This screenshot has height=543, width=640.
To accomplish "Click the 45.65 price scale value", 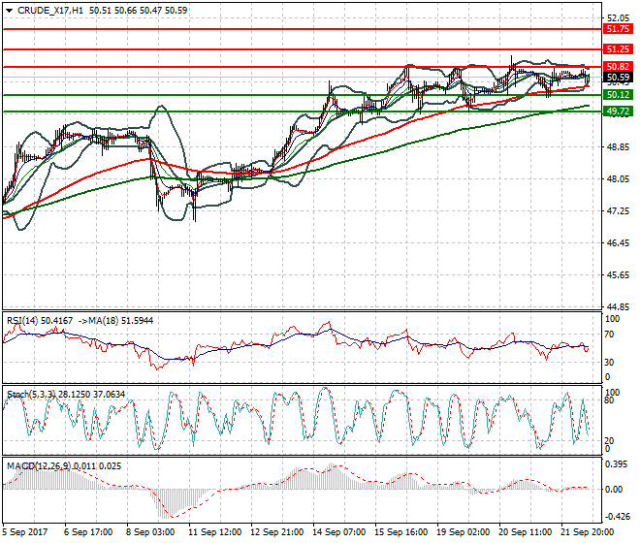I will click(x=618, y=275).
